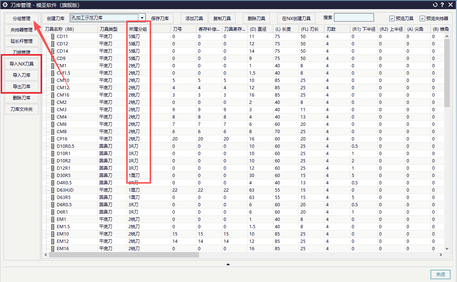457x282 pixels.
Task: Select the D10R1 tool name
Action: [x=63, y=154]
